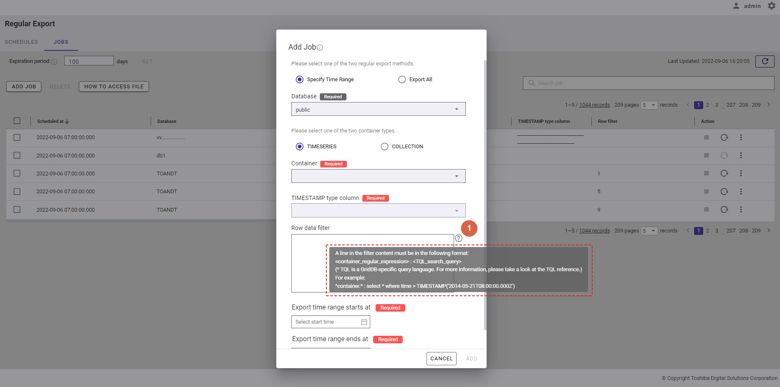Image resolution: width=780 pixels, height=387 pixels.
Task: Click the rerun icon in the first row
Action: (724, 137)
